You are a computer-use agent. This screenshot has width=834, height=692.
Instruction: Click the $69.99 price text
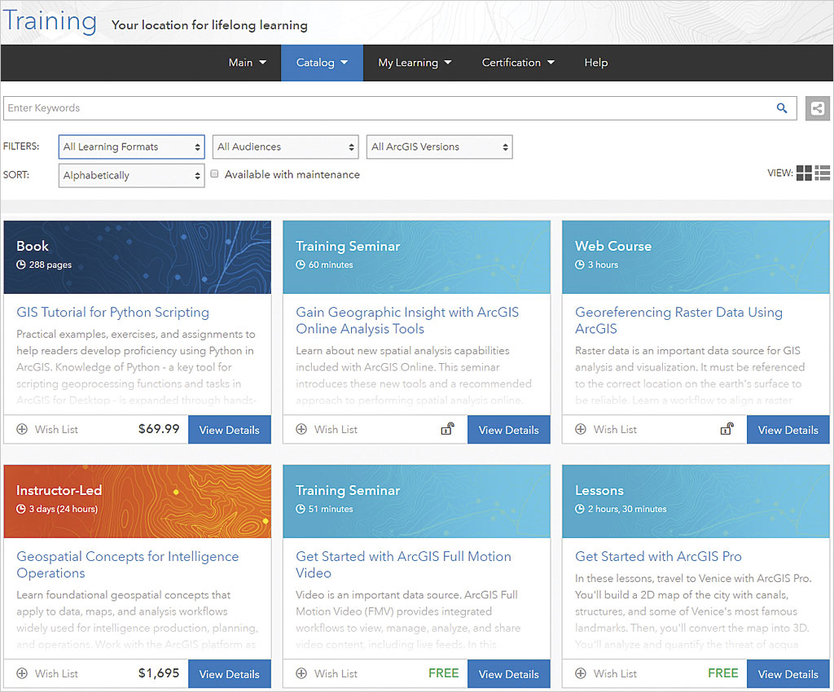click(x=159, y=428)
